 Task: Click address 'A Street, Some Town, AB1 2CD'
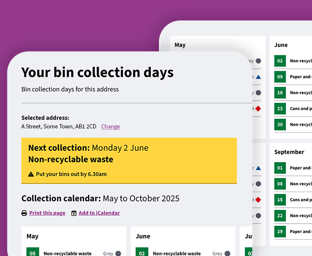tap(59, 127)
